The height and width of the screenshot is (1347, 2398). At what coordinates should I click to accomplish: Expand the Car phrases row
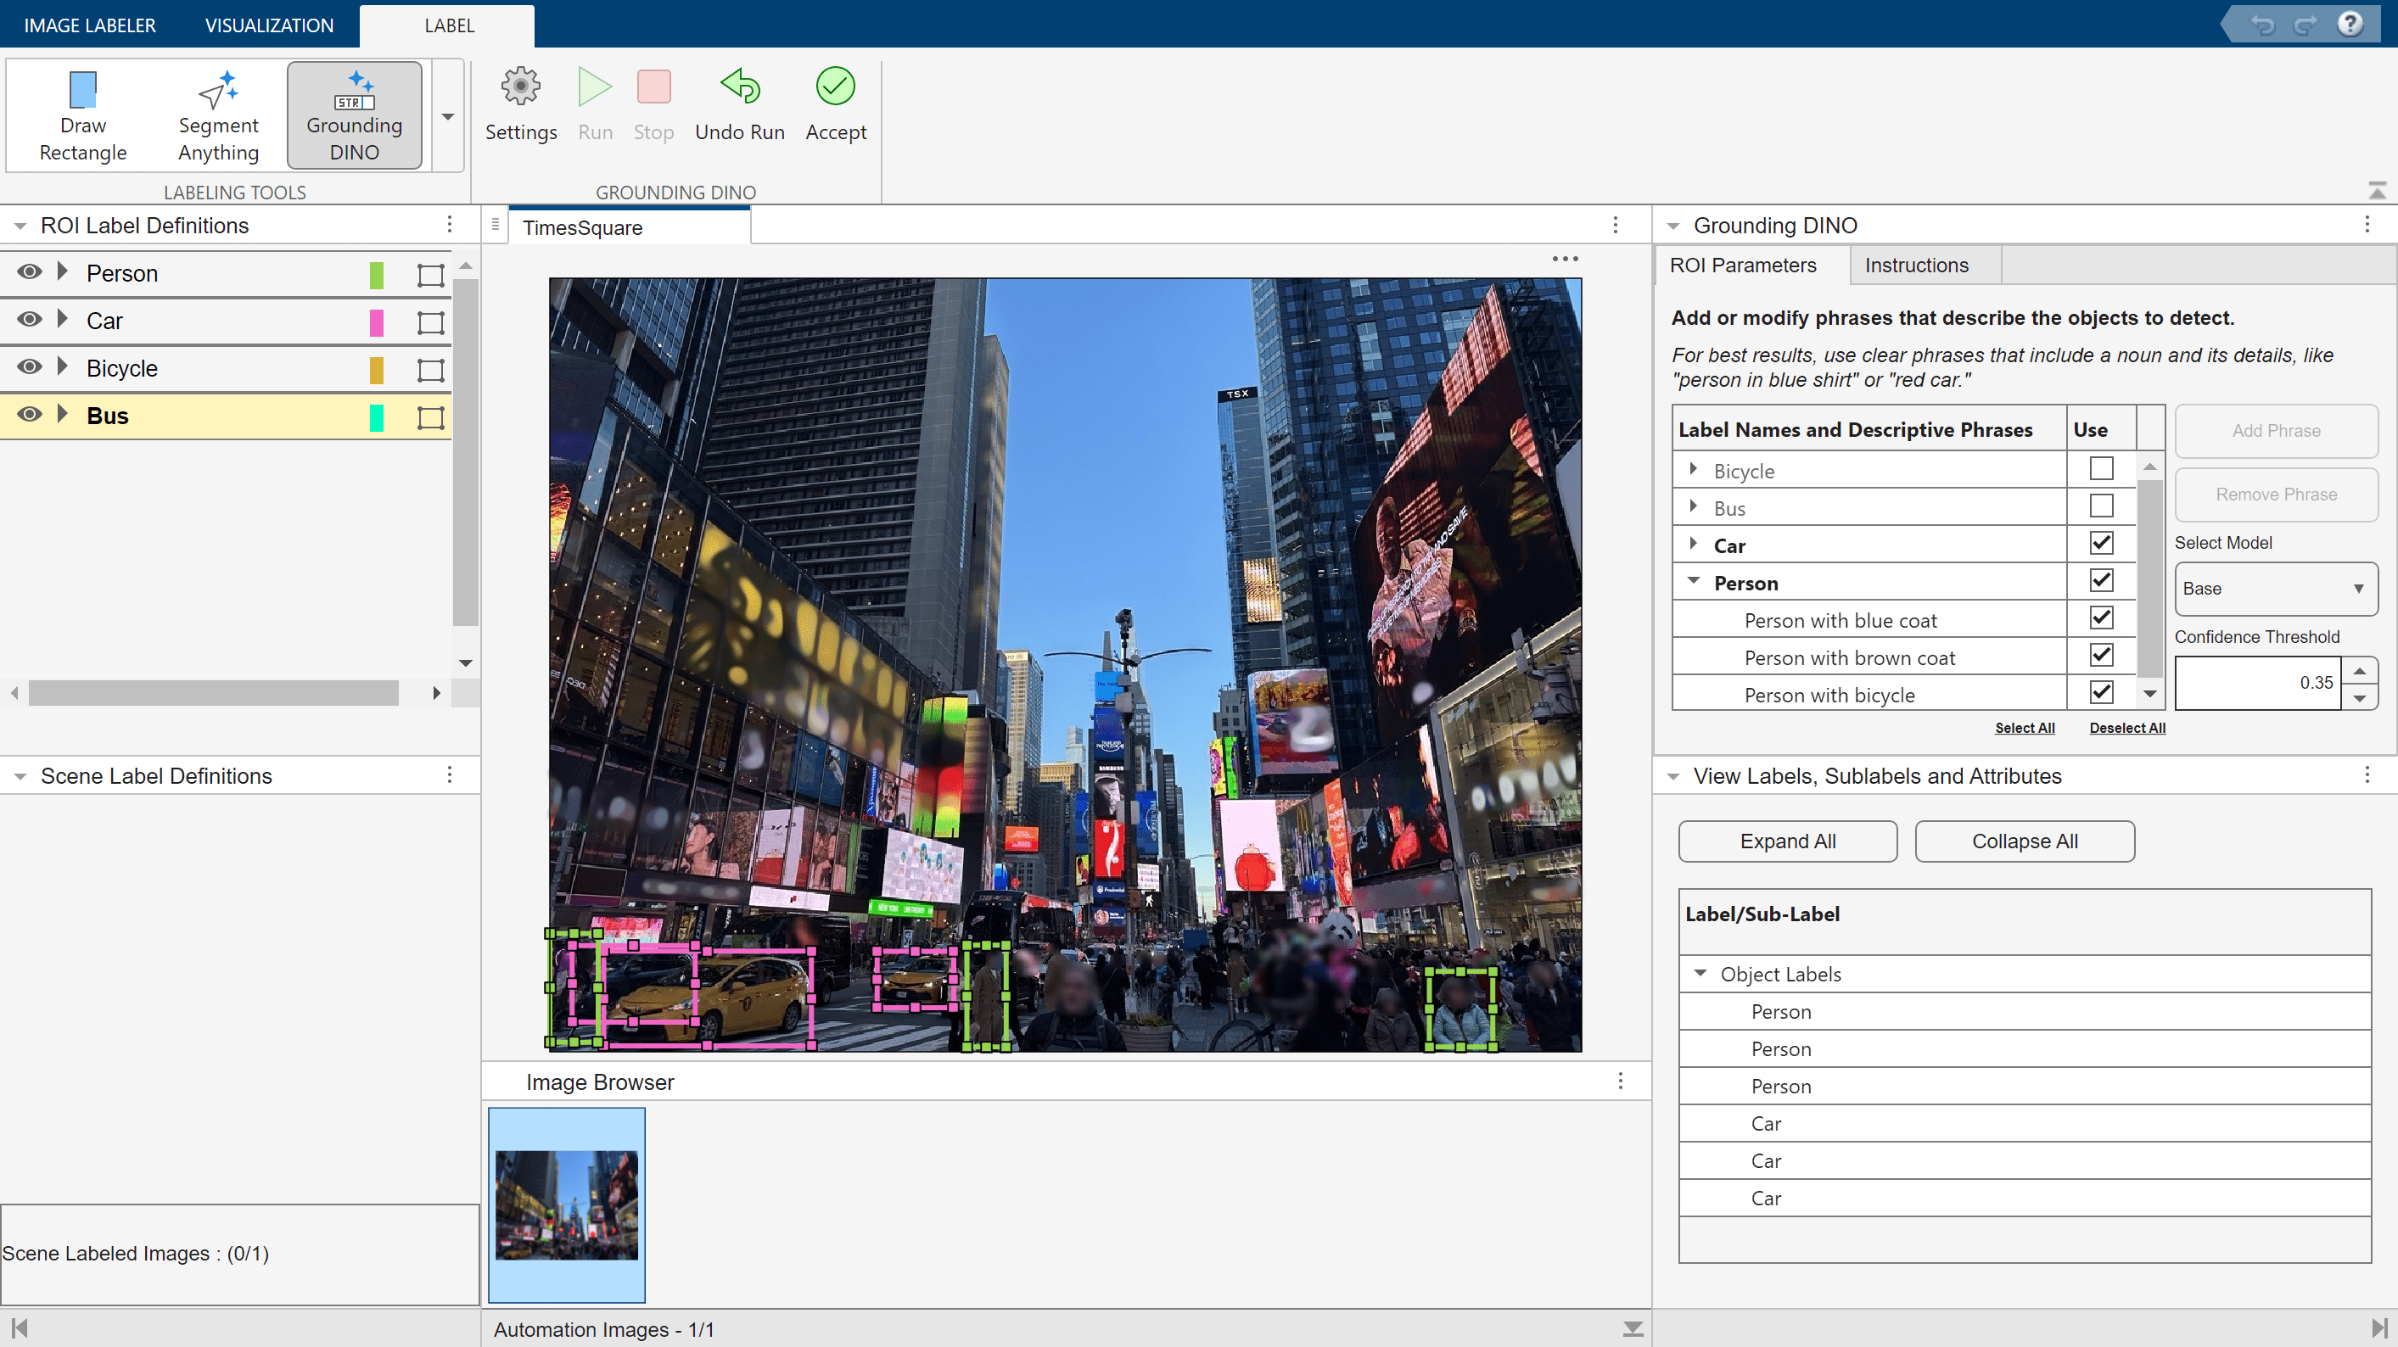pos(1694,545)
